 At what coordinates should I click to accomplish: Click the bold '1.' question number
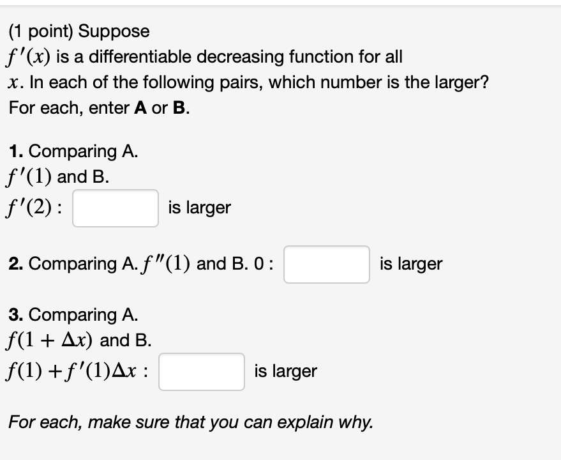pos(17,151)
